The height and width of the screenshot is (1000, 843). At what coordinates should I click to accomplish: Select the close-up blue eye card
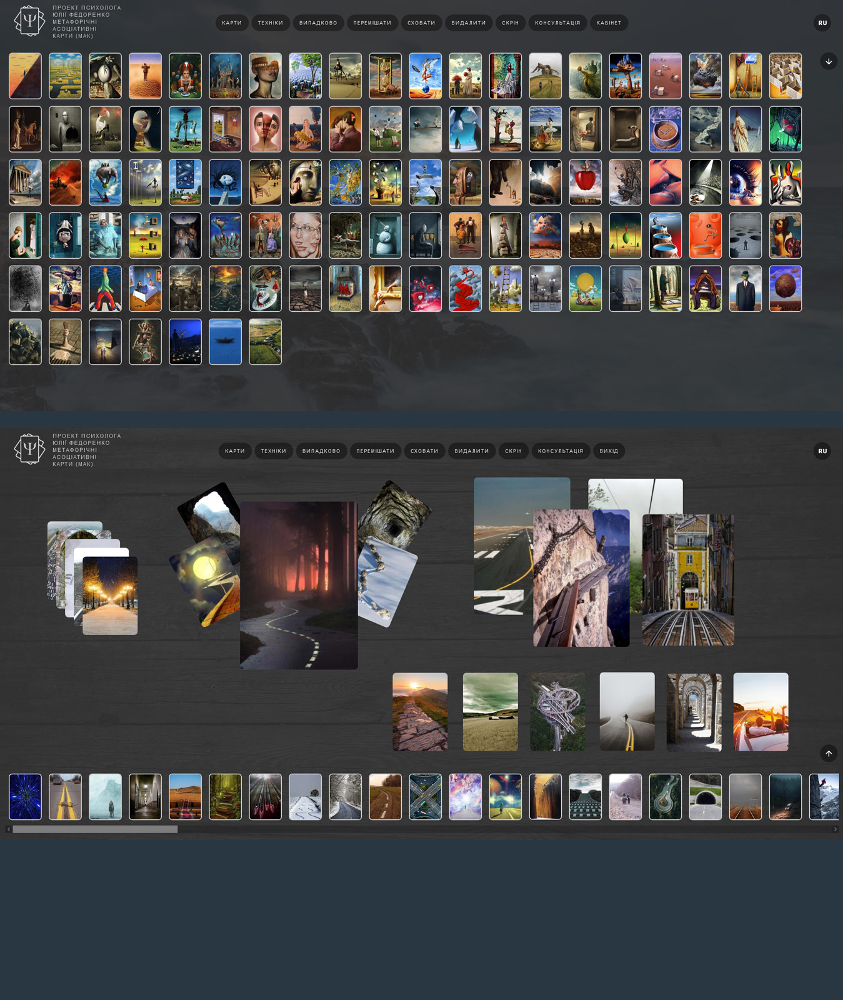[x=746, y=182]
